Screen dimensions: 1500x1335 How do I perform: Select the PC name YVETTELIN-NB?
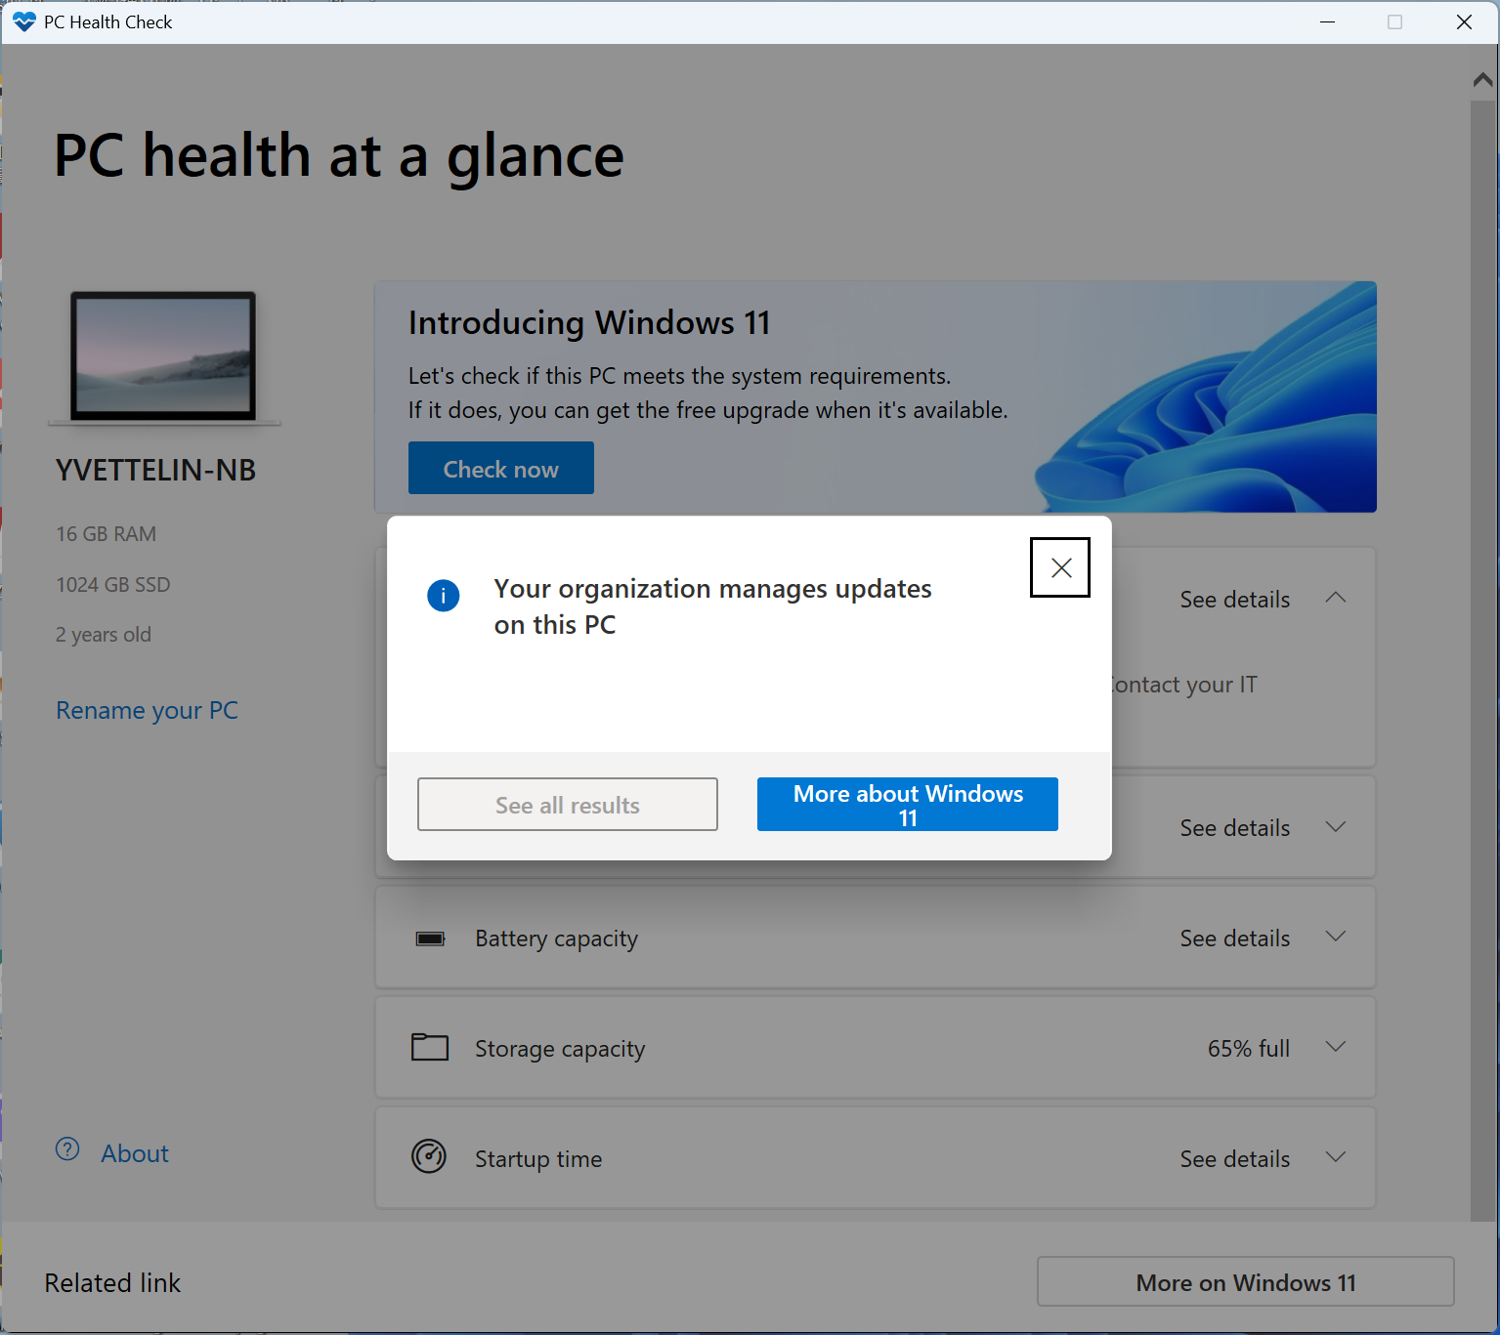[156, 471]
